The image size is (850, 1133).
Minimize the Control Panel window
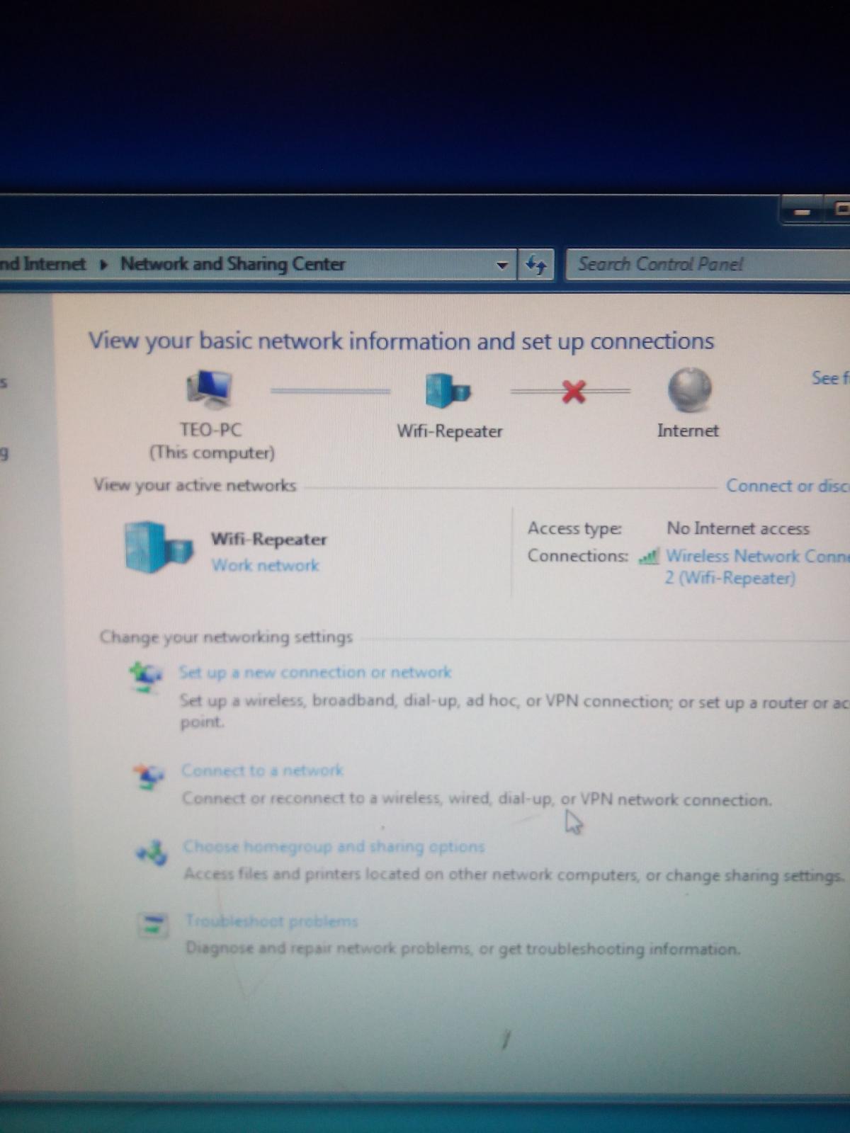pyautogui.click(x=803, y=211)
